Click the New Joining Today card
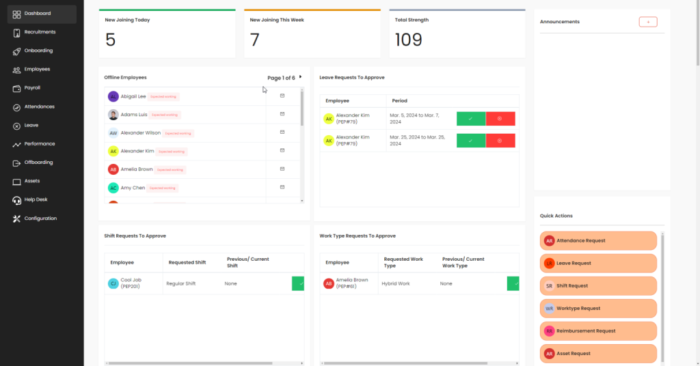The image size is (700, 366). (167, 34)
